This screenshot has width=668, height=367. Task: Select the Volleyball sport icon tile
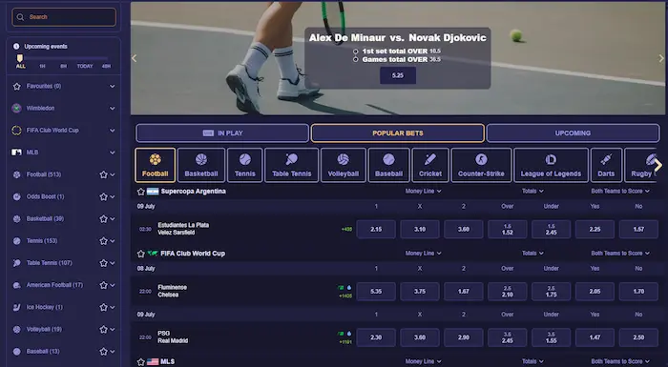pyautogui.click(x=344, y=165)
